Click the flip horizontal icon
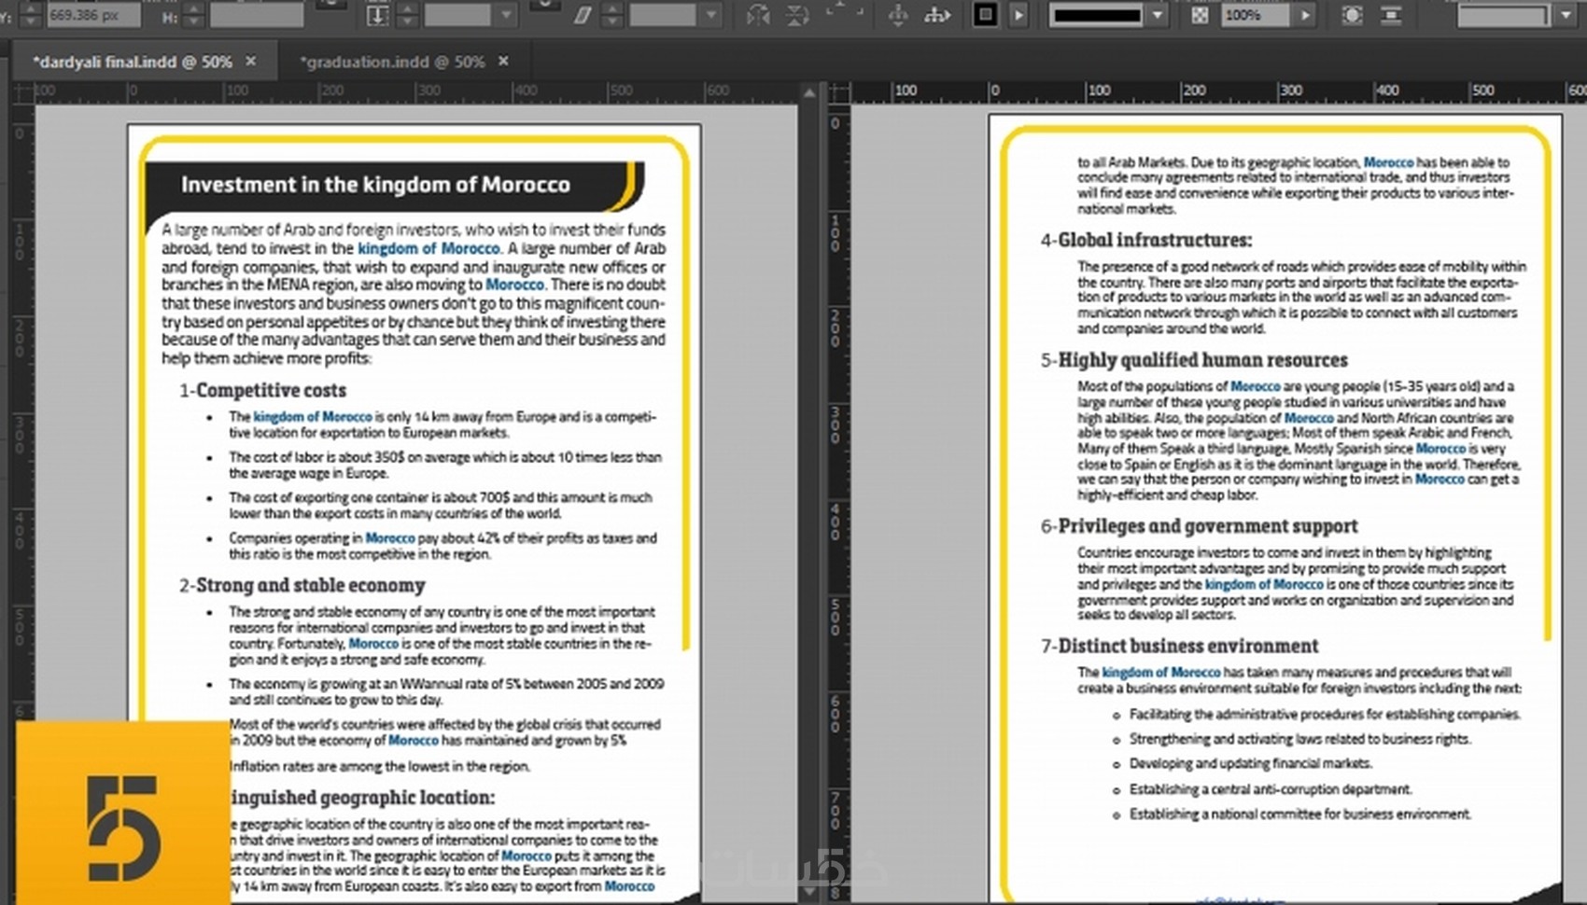 coord(758,15)
